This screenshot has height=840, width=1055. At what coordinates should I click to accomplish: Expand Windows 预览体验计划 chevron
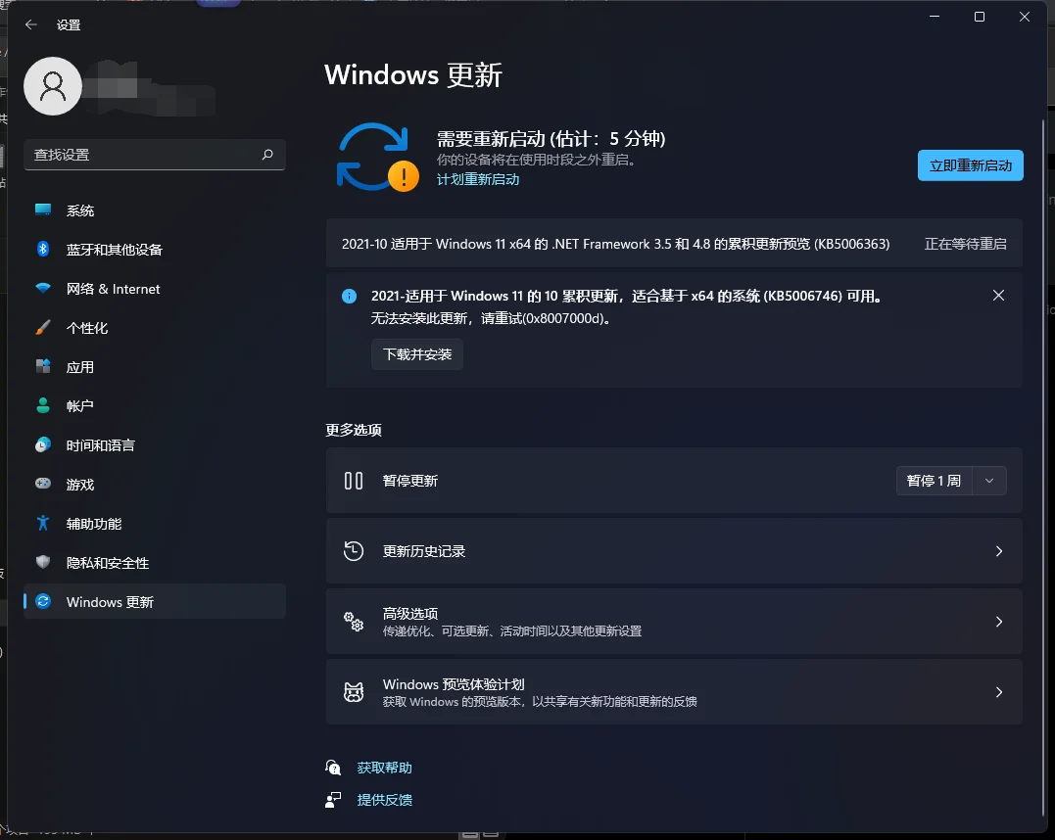[x=998, y=692]
